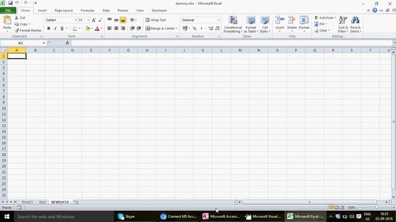The height and width of the screenshot is (222, 396).
Task: Select the data worksheet tab
Action: tap(42, 202)
